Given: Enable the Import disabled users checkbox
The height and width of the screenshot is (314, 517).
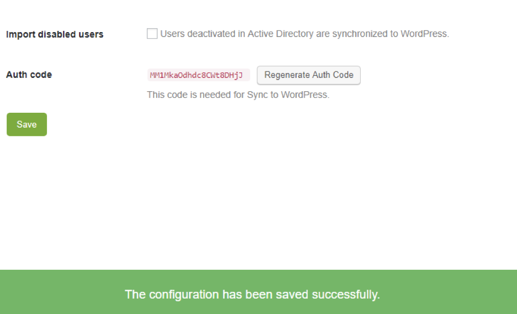Looking at the screenshot, I should click(152, 34).
